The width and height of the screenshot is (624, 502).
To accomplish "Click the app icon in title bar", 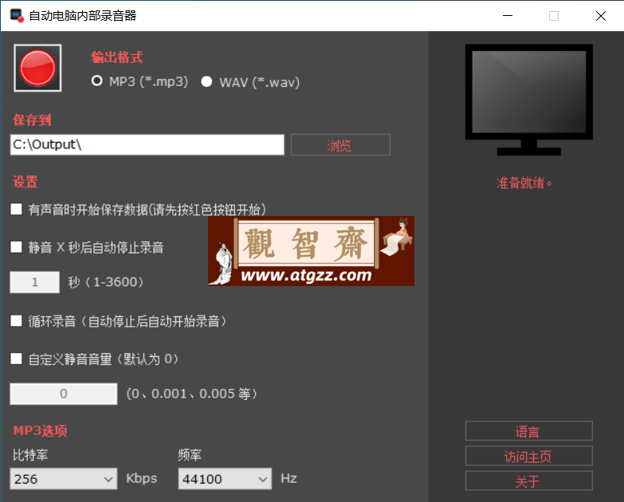I will (17, 16).
